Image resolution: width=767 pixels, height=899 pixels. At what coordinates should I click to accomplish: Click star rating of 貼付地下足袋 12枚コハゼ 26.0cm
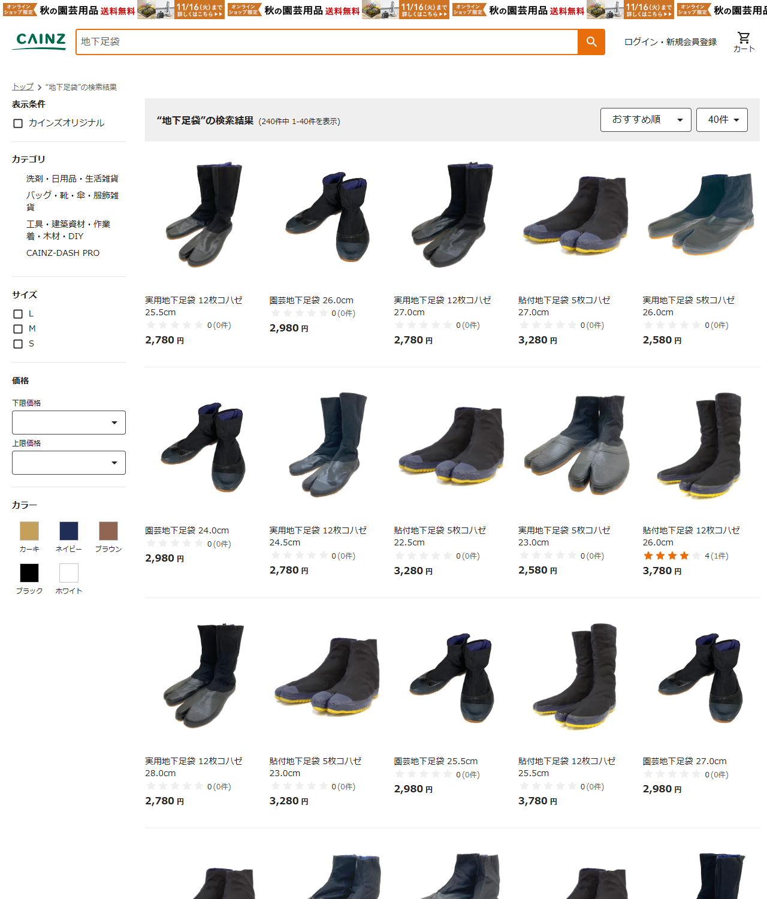point(672,556)
